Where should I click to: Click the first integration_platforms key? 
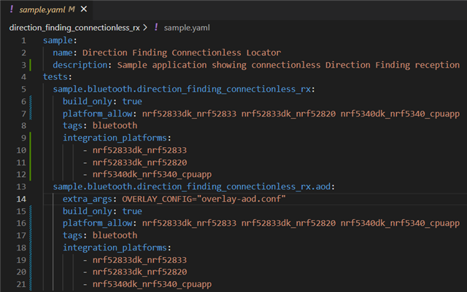(x=115, y=138)
